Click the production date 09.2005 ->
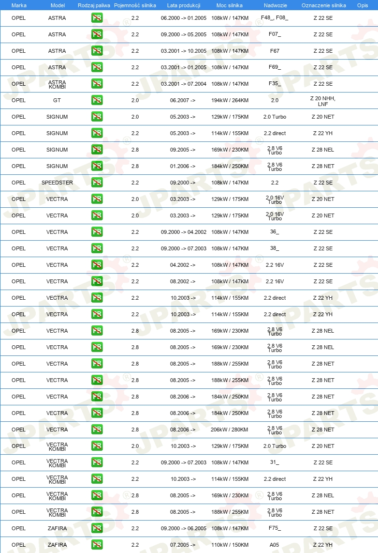Image resolution: width=378 pixels, height=553 pixels. 183,150
